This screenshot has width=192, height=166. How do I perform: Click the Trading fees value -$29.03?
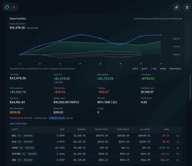coord(59,92)
